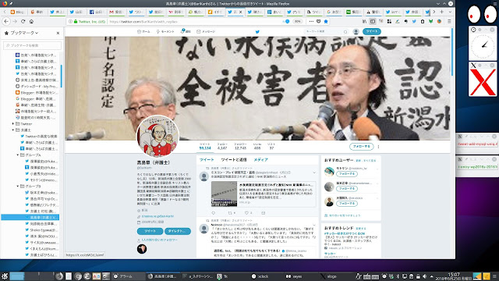Click the Twitter keyword search field
Image resolution: width=499 pixels, height=281 pixels.
[327, 31]
